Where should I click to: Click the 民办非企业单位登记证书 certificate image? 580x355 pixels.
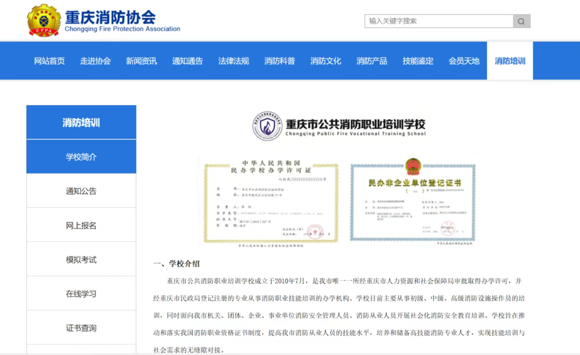413,202
